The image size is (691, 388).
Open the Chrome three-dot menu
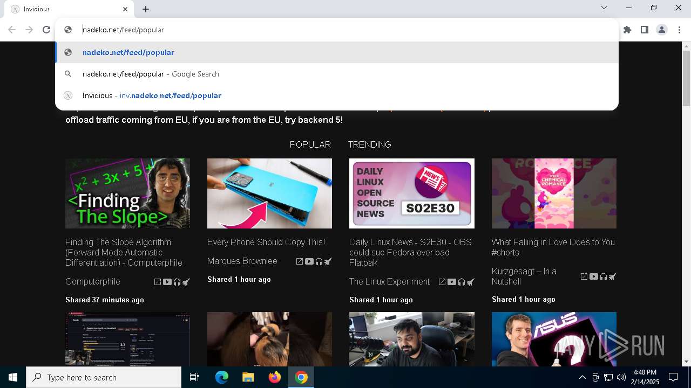coord(679,30)
